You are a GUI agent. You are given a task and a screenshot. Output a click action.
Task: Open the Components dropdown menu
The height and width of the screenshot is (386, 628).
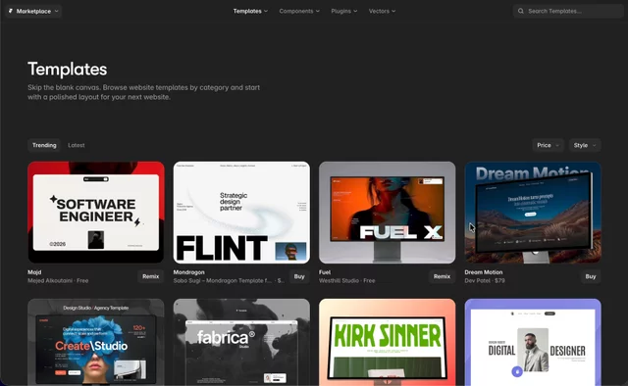point(299,11)
